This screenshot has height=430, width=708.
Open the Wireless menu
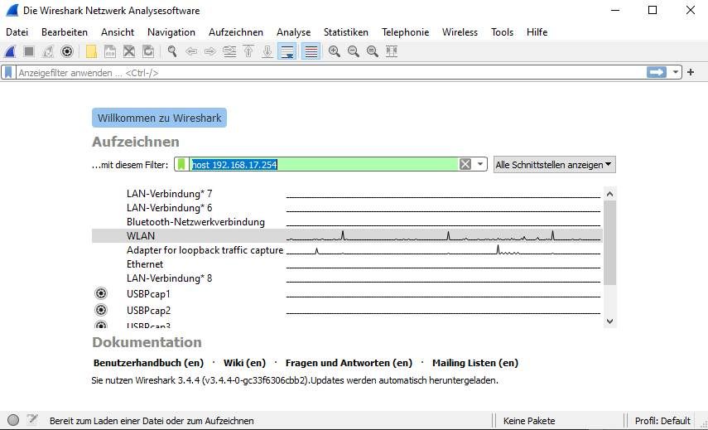coord(460,32)
